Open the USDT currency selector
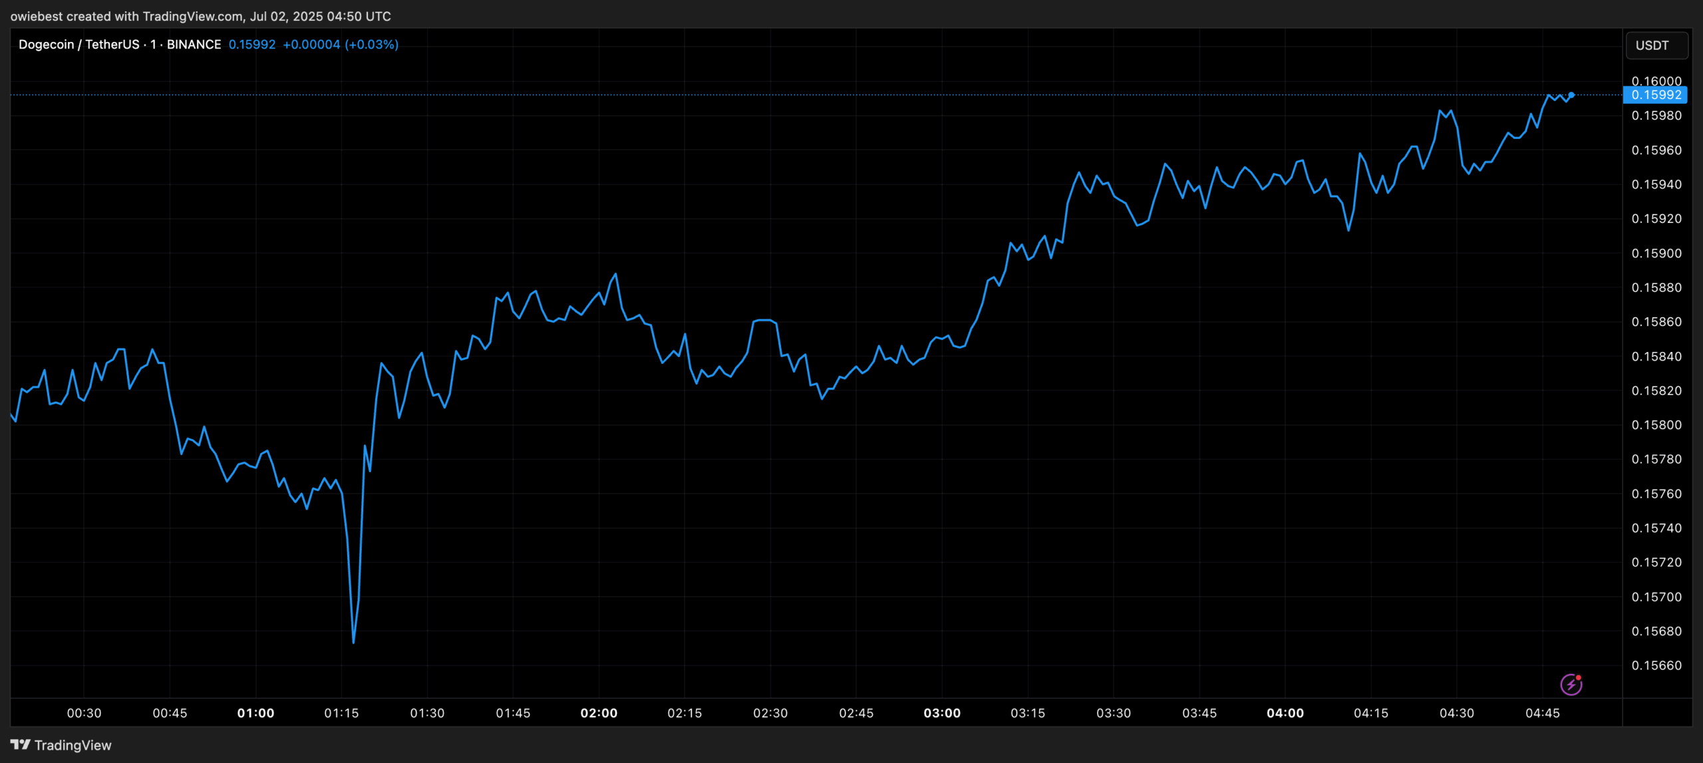 [1656, 45]
